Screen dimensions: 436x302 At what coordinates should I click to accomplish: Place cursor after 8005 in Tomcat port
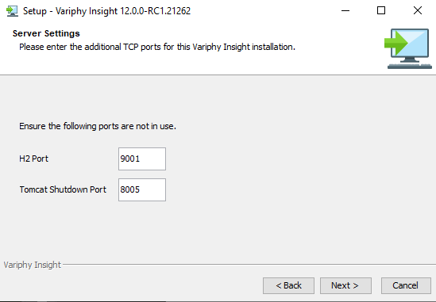pyautogui.click(x=141, y=190)
